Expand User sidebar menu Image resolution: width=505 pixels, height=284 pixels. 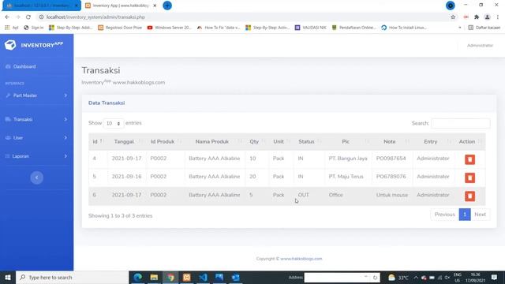37,137
